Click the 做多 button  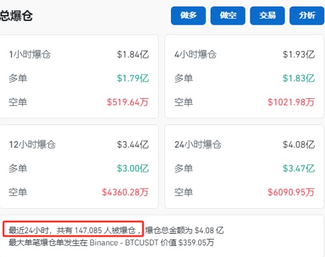(x=188, y=16)
